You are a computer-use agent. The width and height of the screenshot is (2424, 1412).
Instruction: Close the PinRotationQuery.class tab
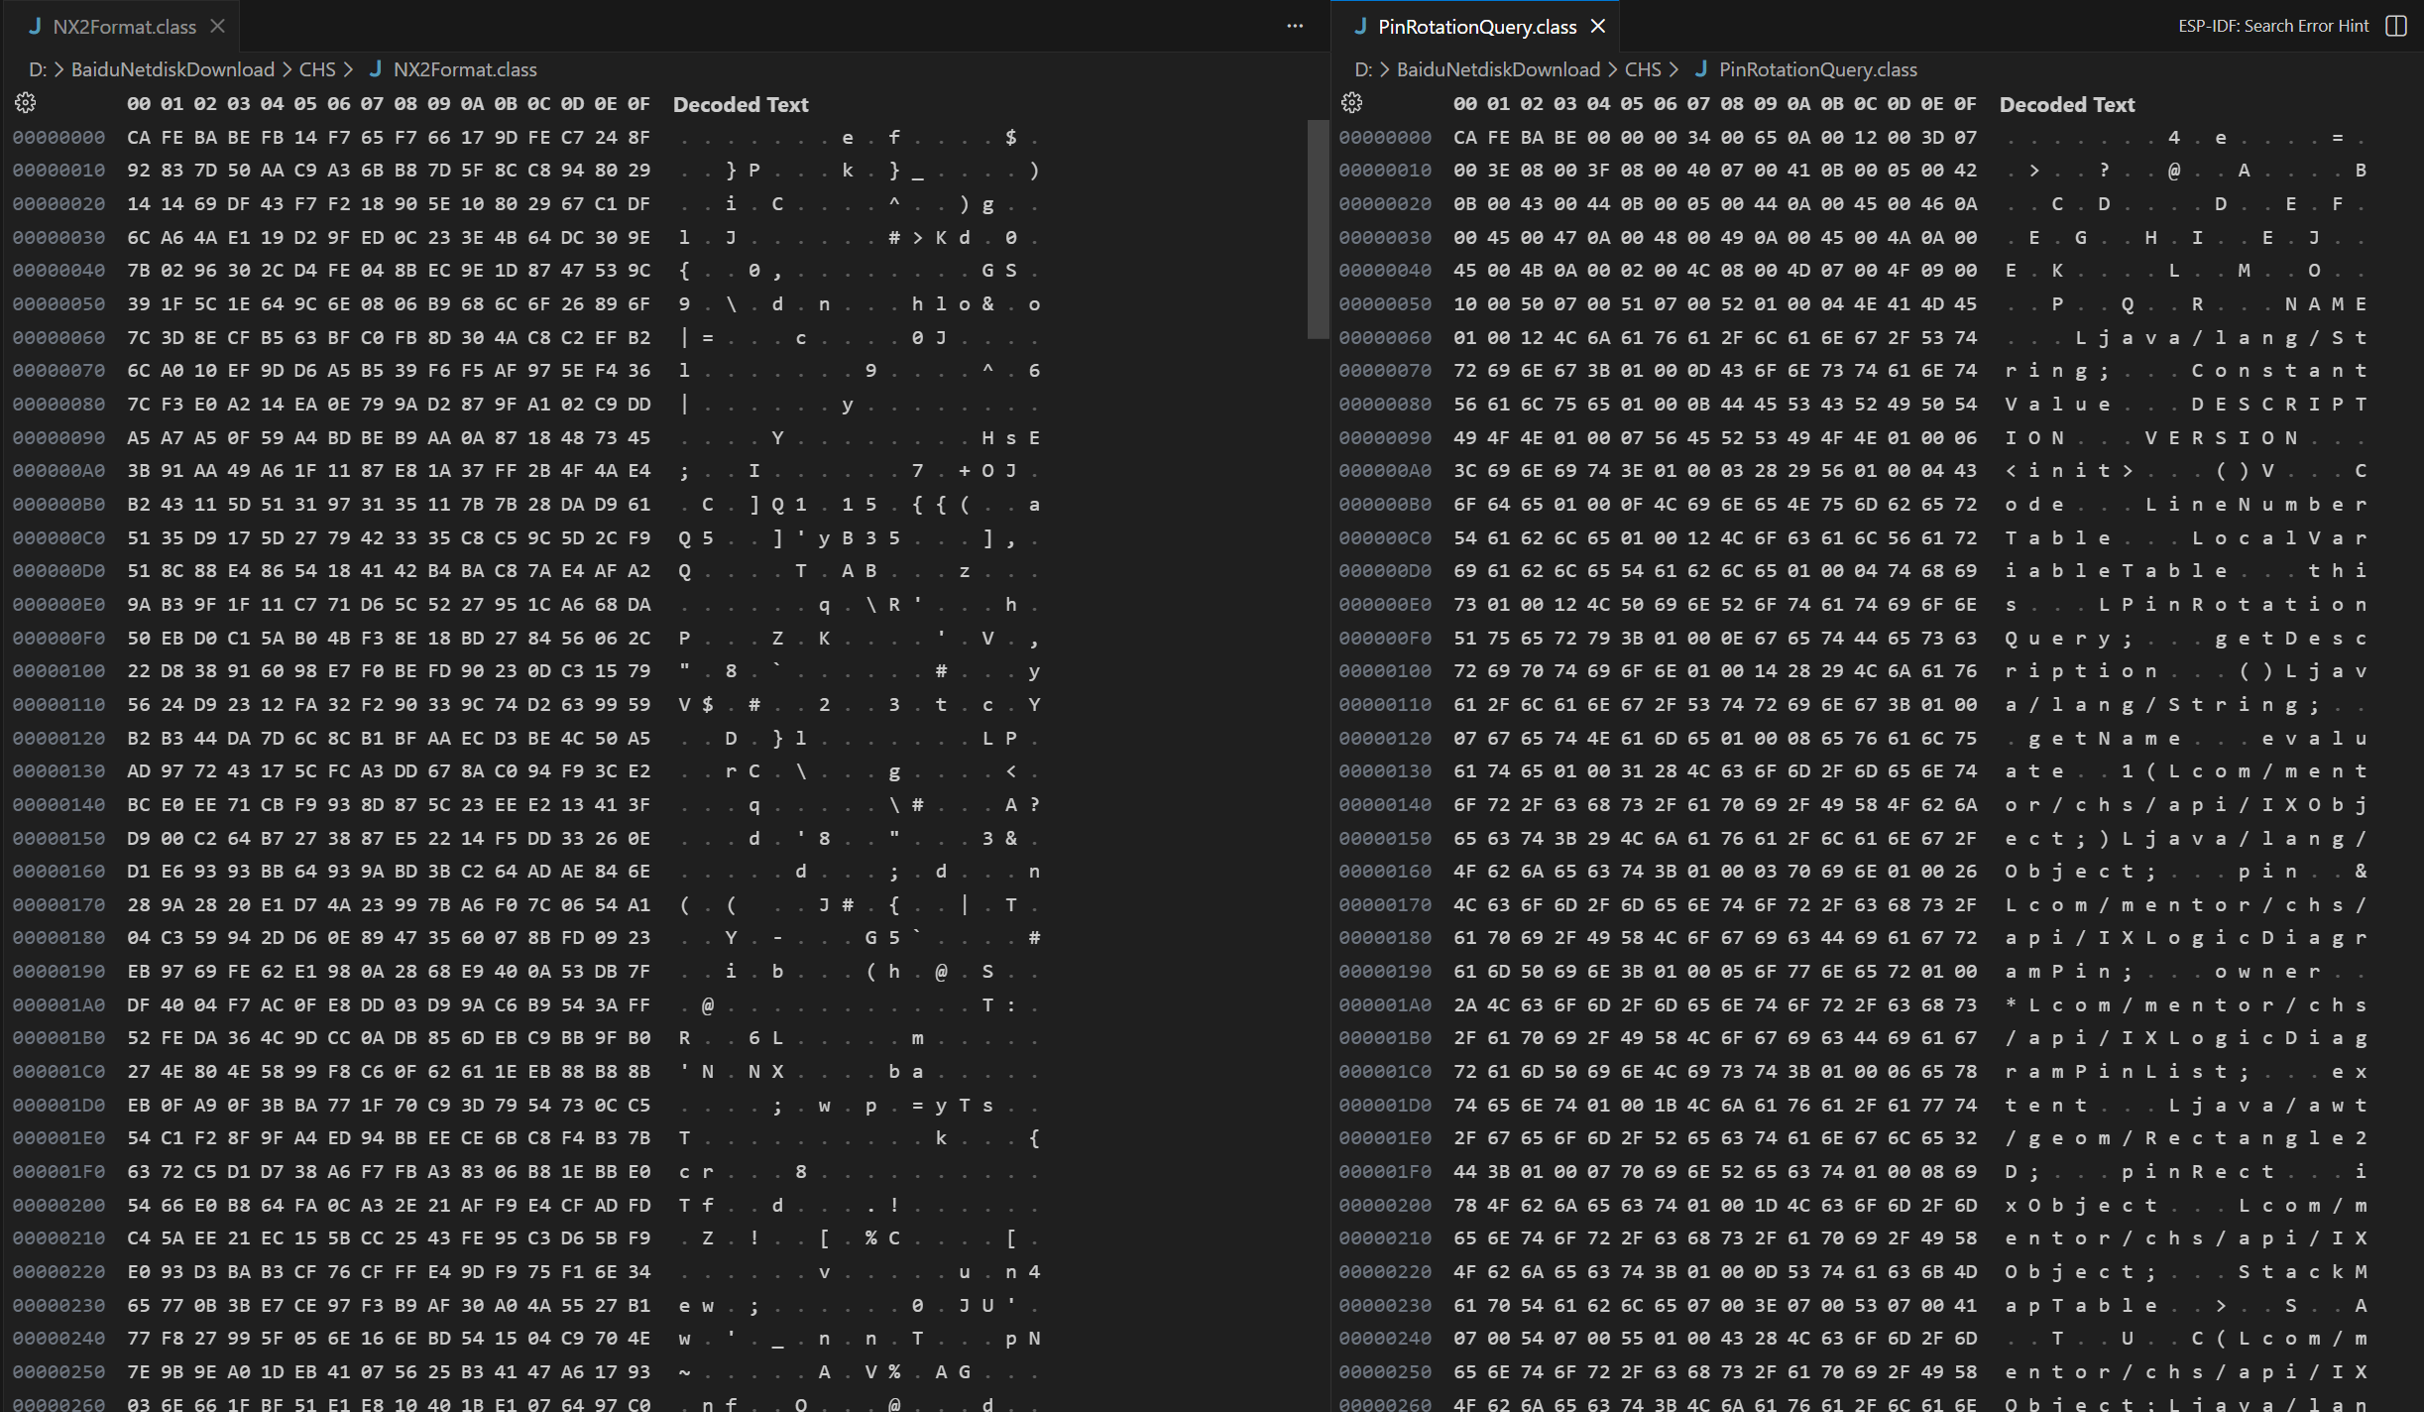coord(1598,27)
